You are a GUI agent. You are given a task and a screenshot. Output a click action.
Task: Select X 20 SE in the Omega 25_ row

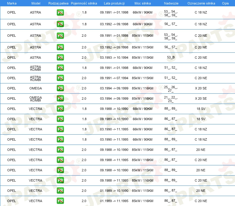[x=201, y=88]
